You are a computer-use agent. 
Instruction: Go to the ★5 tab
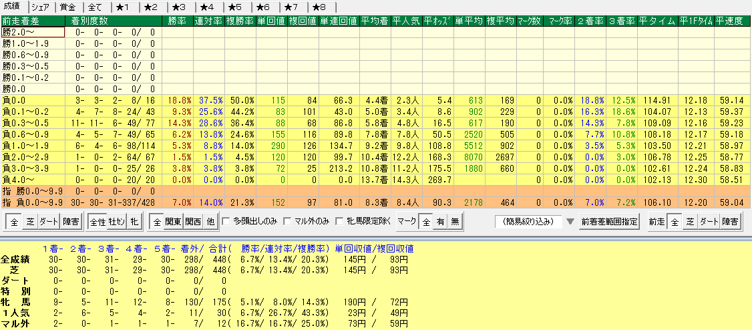tap(236, 7)
